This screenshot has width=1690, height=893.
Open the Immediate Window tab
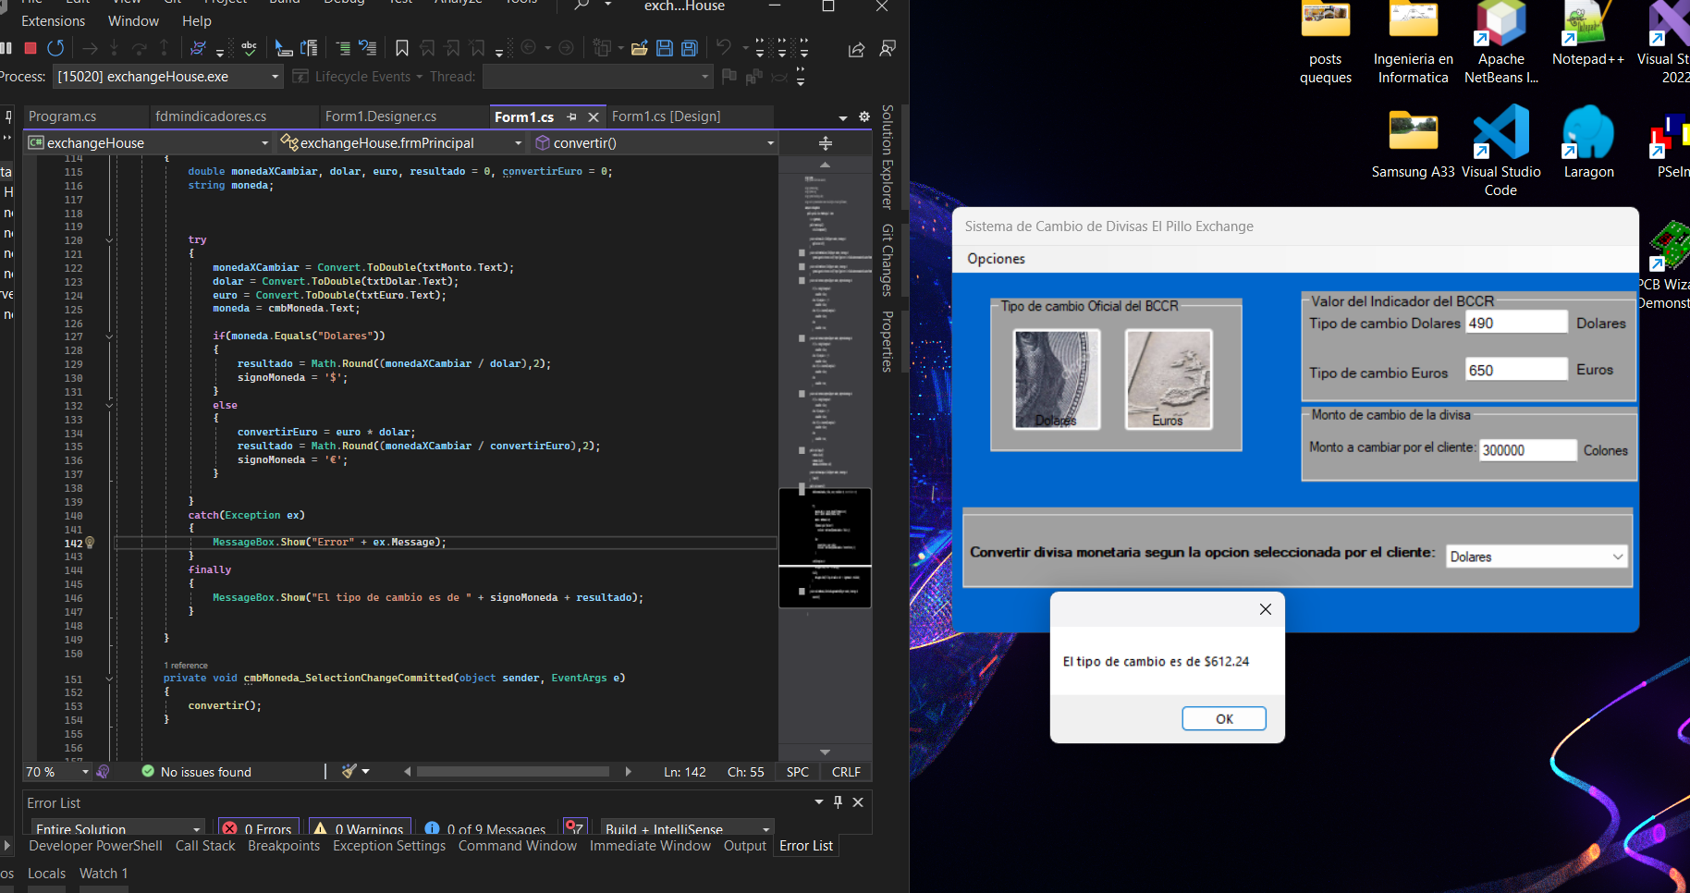pyautogui.click(x=650, y=846)
